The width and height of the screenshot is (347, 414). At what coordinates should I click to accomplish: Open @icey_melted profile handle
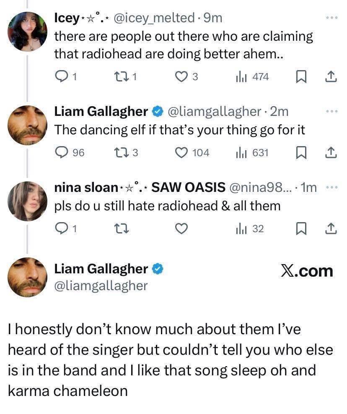tap(154, 18)
